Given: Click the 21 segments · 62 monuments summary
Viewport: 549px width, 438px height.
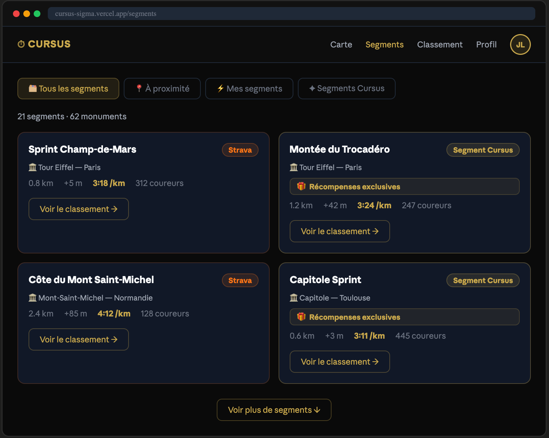Looking at the screenshot, I should (x=72, y=116).
